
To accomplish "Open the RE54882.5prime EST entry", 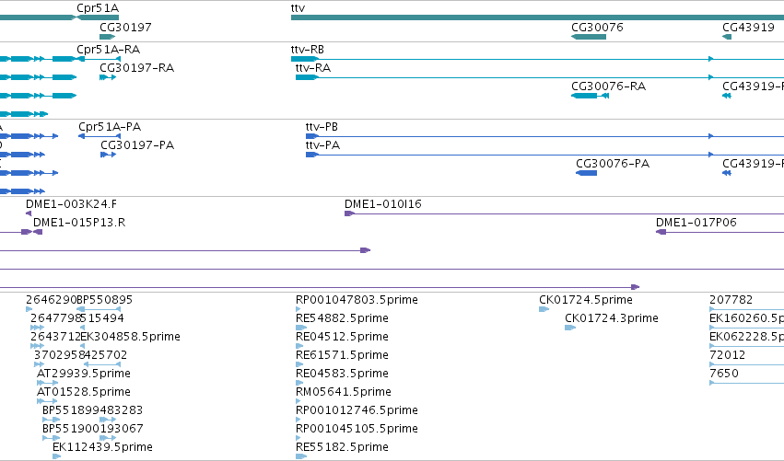I will [x=342, y=318].
